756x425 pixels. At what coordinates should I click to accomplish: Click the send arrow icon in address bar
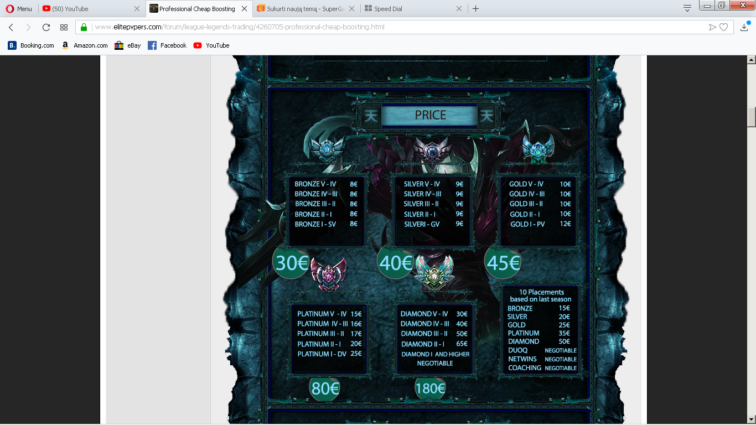(712, 27)
